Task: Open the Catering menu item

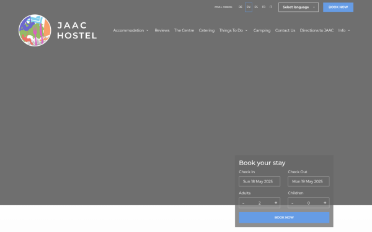Action: pyautogui.click(x=206, y=30)
